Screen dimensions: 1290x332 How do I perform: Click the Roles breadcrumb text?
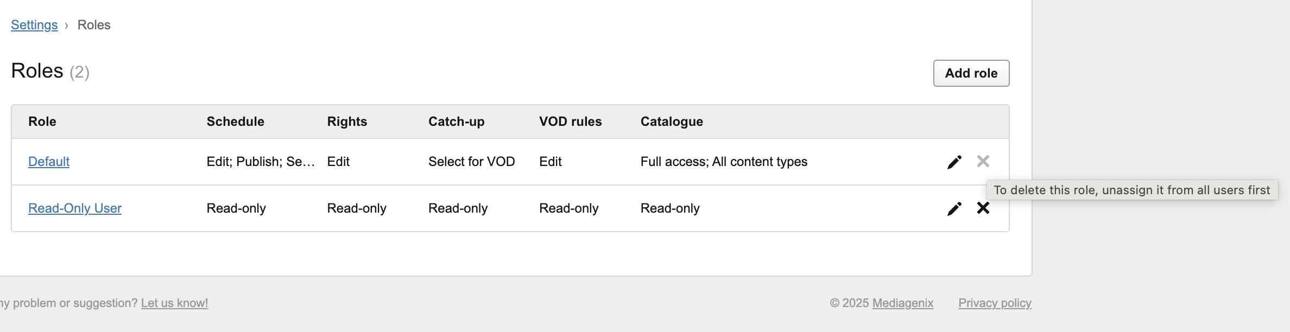coord(94,25)
